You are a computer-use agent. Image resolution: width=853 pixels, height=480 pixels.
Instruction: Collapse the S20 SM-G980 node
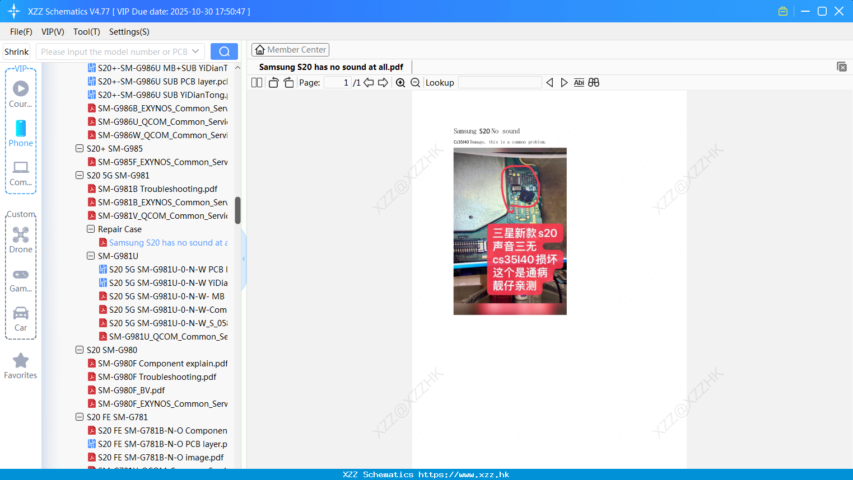pos(80,350)
